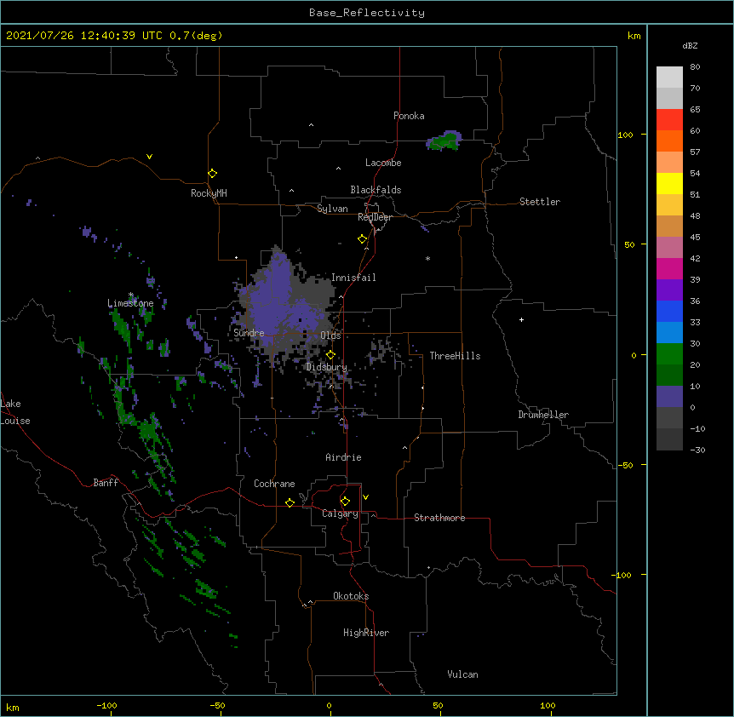734x717 pixels.
Task: Click the Blackfalds city label
Action: (x=376, y=190)
